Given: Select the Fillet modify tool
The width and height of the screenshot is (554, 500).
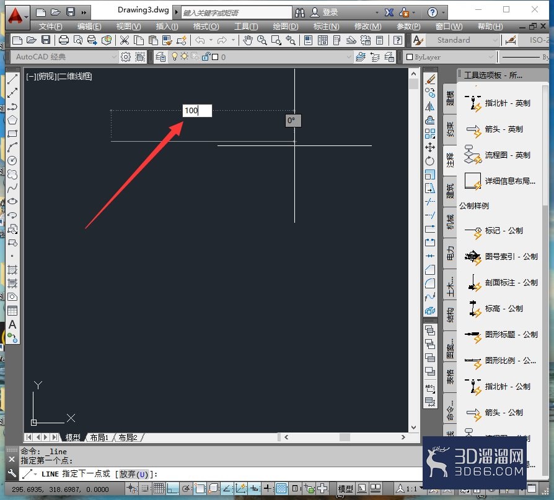Looking at the screenshot, I should (430, 283).
